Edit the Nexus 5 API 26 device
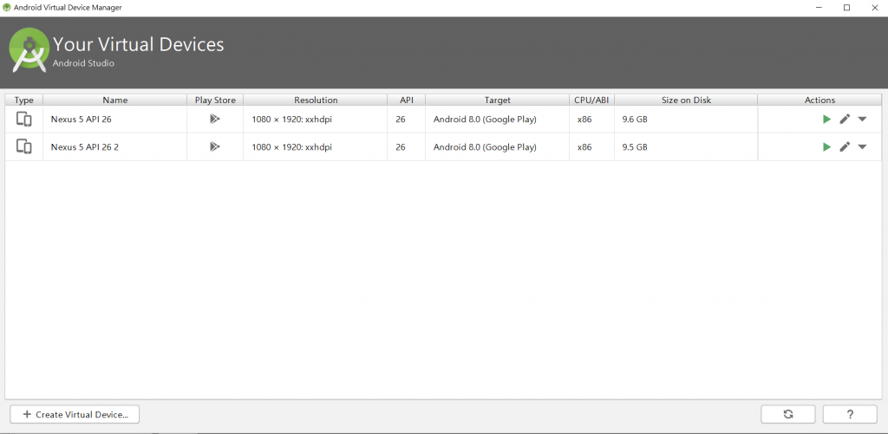 [845, 119]
